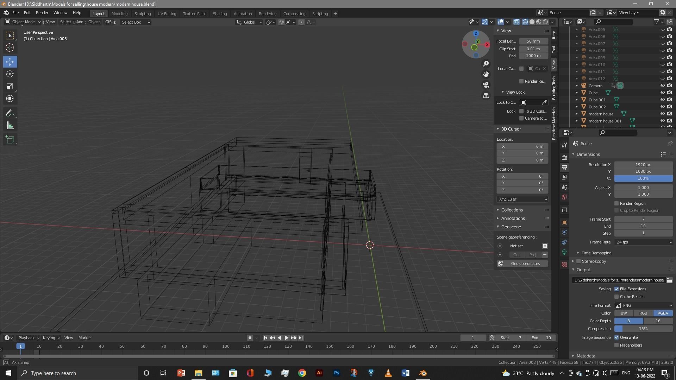
Task: Click the resolution percentage 100% slider
Action: tap(643, 179)
